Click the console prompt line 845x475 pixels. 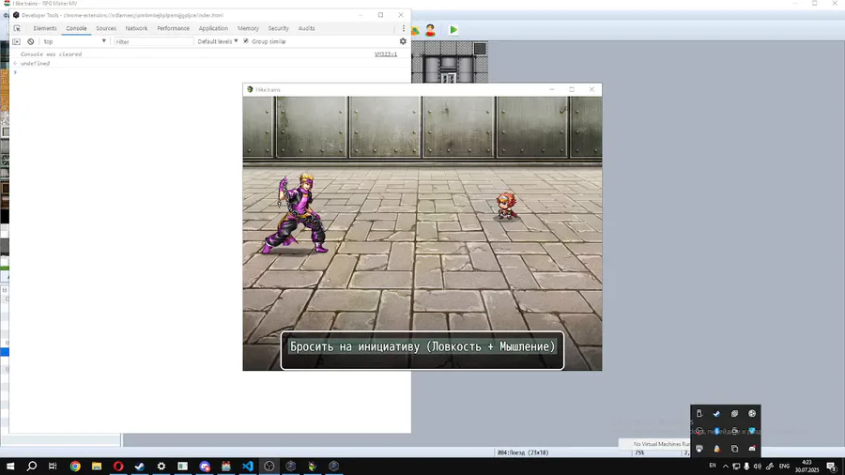tap(210, 72)
